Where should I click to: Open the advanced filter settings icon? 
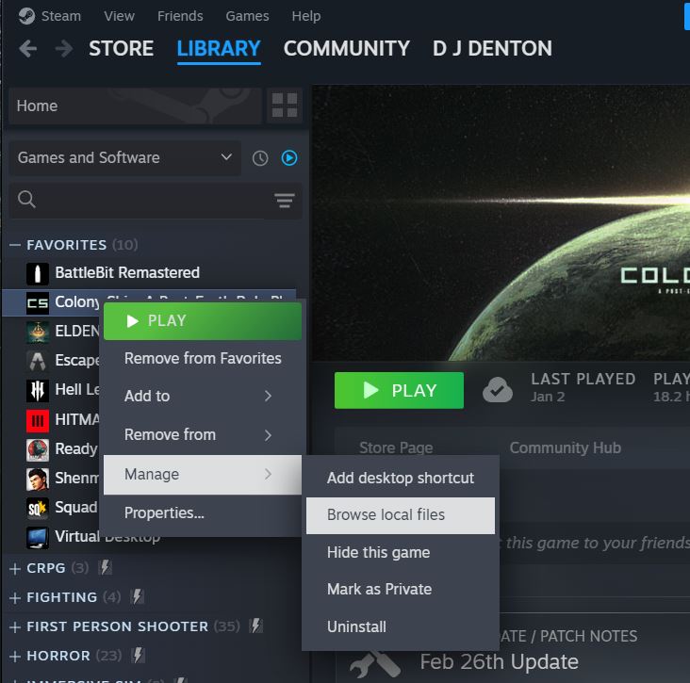pyautogui.click(x=285, y=201)
